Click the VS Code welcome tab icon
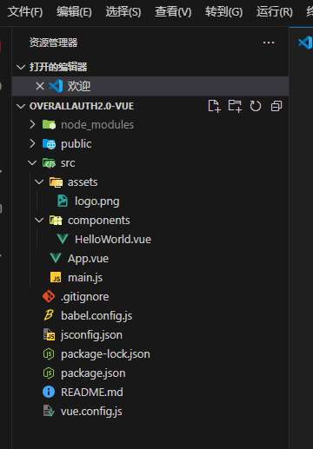Viewport: 313px width, 449px height. click(305, 43)
